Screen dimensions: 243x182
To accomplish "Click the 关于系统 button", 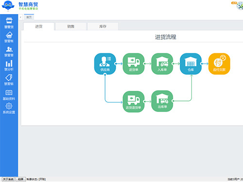I will [8, 179].
